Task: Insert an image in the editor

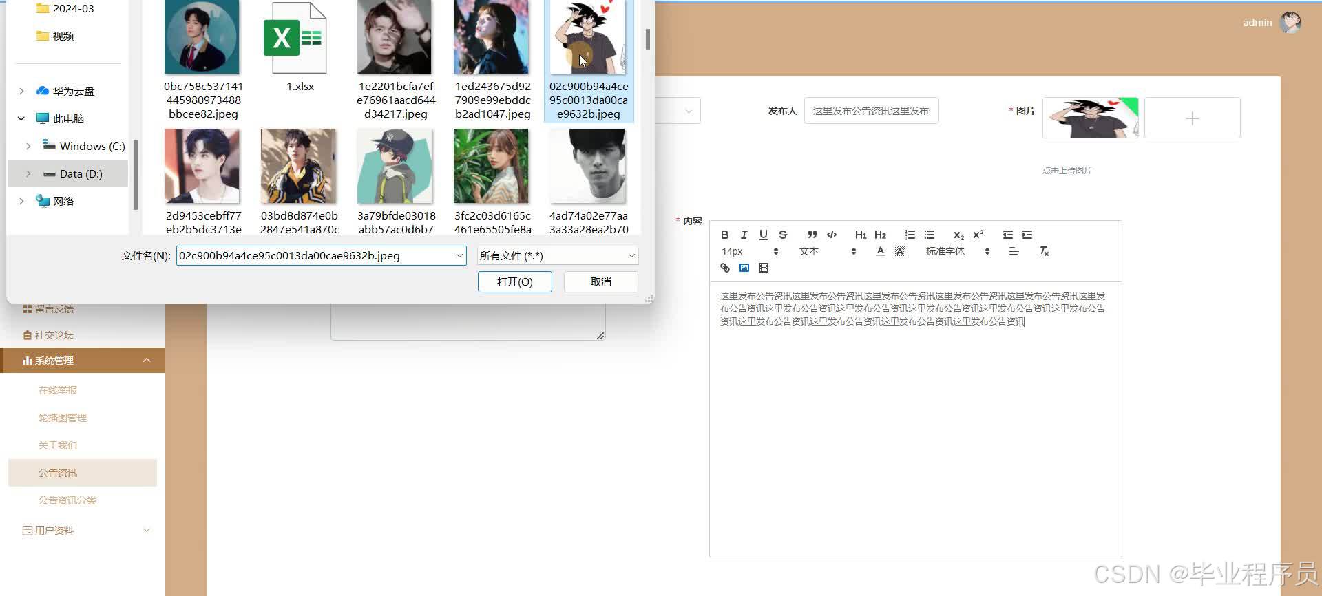Action: tap(744, 268)
